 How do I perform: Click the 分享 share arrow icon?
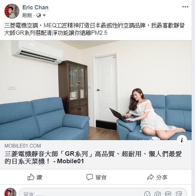point(150,177)
